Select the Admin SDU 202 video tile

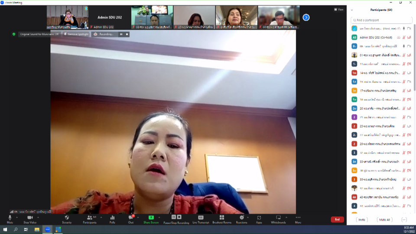(x=110, y=17)
